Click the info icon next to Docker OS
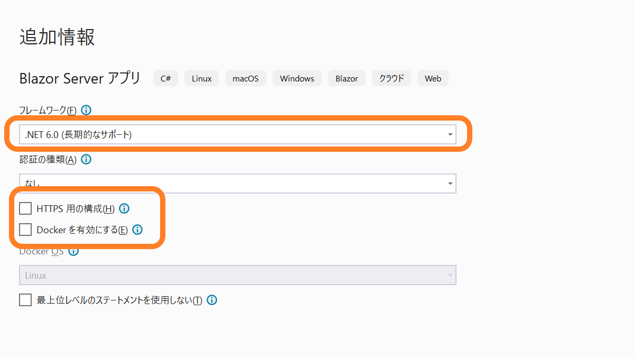634x357 pixels. 73,251
